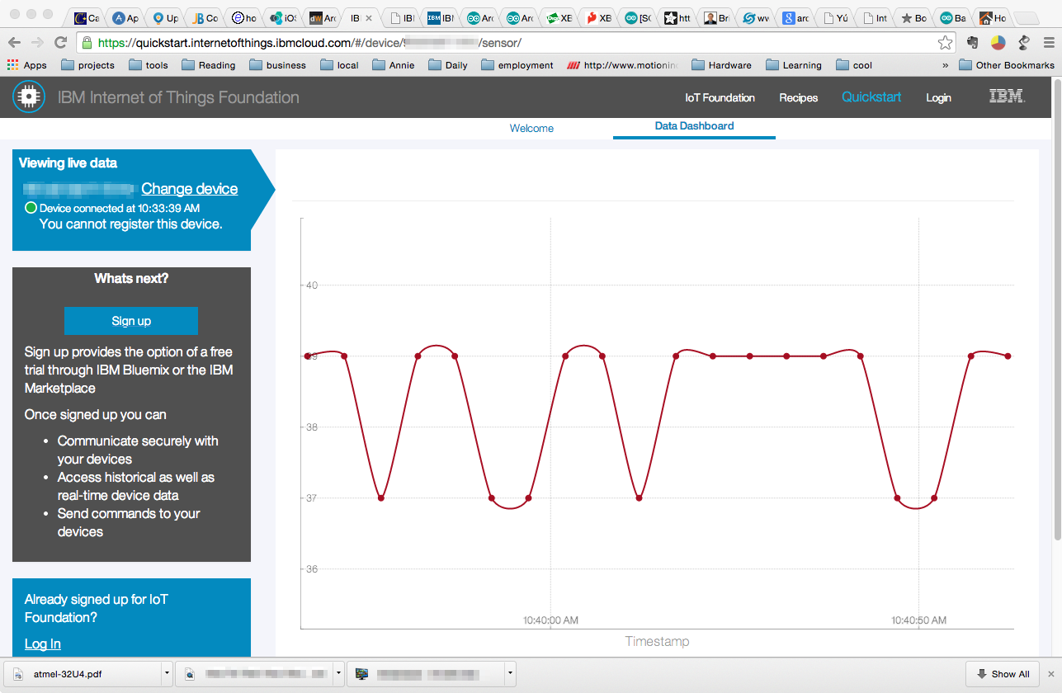
Task: Open the Annie bookmark folder
Action: 394,65
